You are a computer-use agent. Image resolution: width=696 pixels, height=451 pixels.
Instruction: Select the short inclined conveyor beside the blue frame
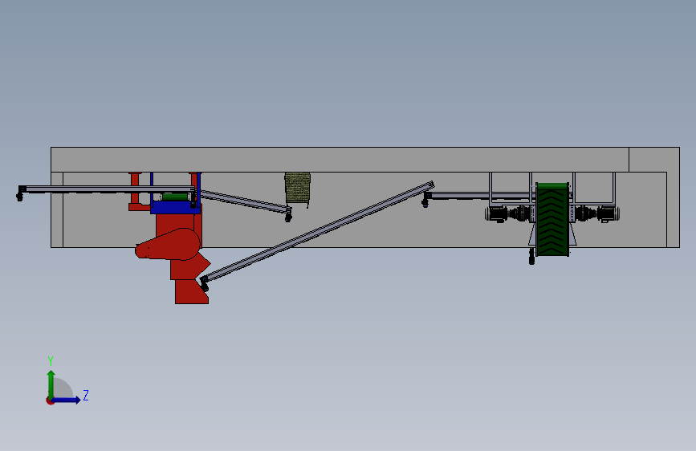click(x=246, y=201)
